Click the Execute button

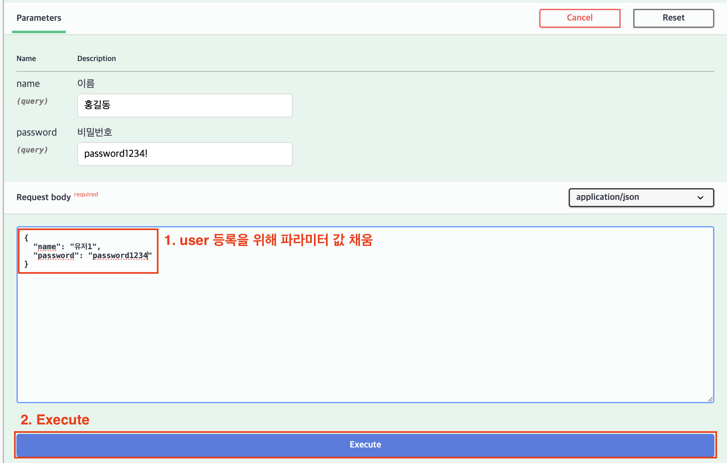[x=365, y=445]
